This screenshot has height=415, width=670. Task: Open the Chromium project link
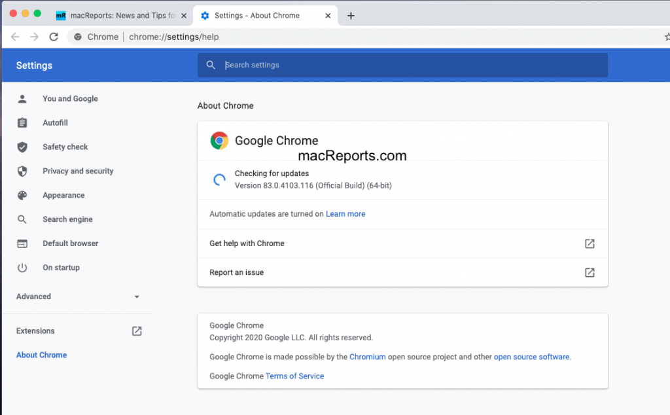click(368, 357)
